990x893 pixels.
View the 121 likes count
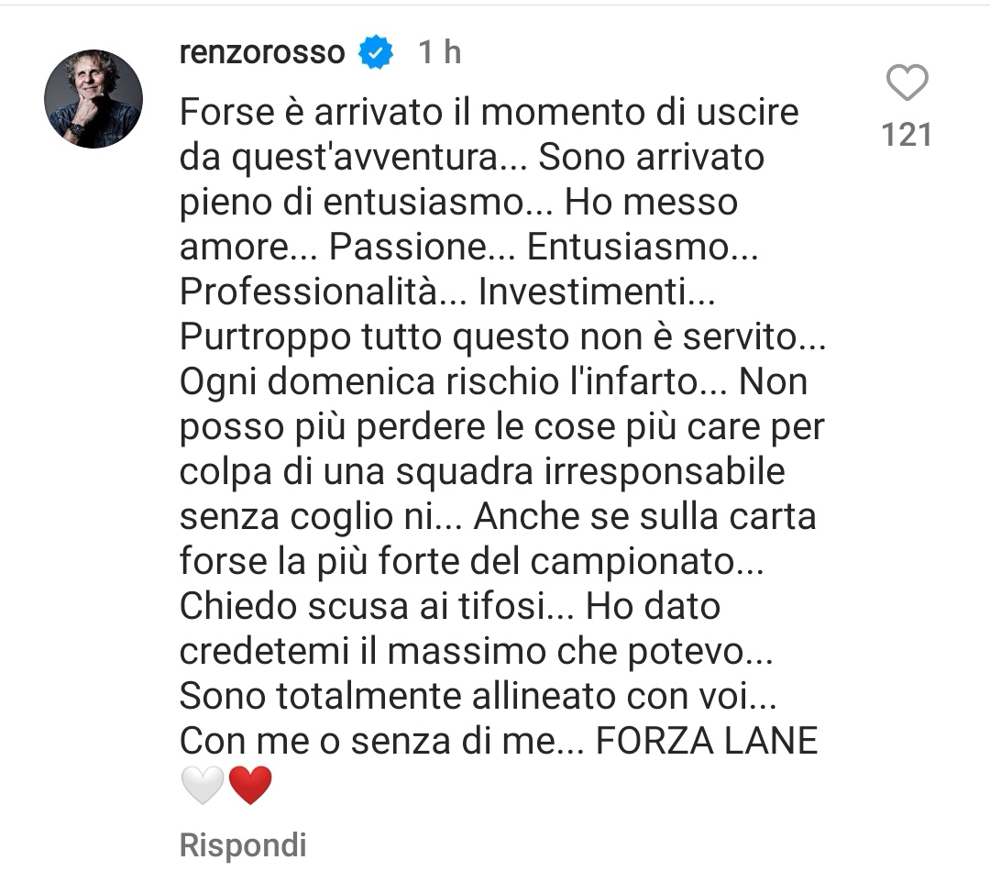click(x=907, y=135)
